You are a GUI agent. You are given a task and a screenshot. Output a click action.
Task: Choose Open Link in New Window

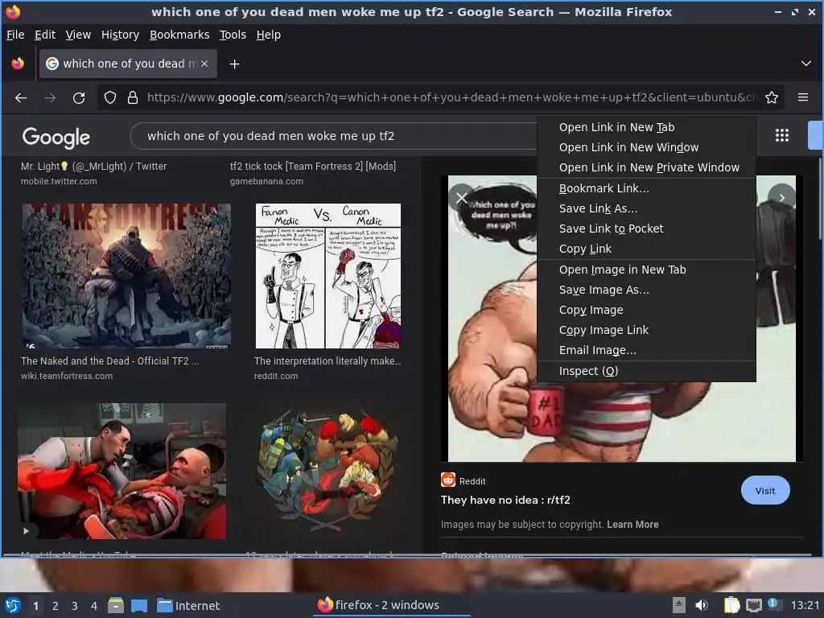646,147
